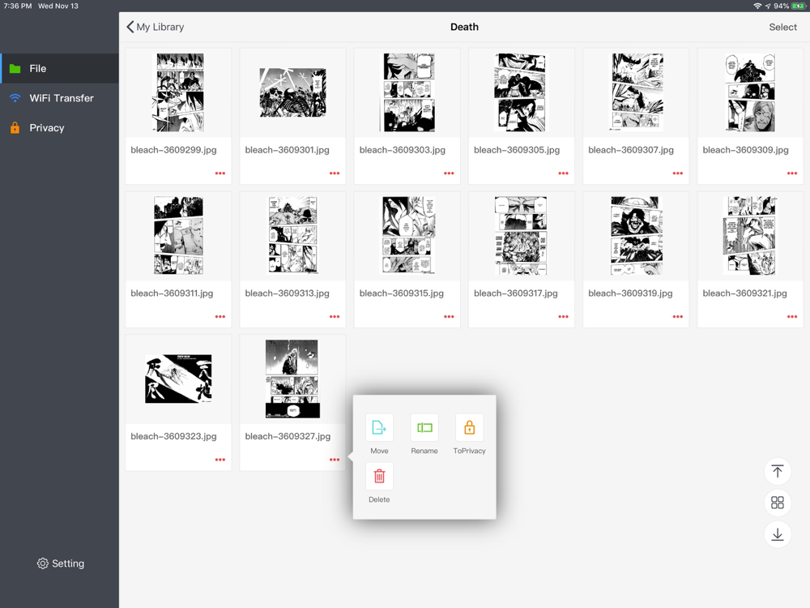
Task: Tap the Rename icon in the popup
Action: pos(424,427)
